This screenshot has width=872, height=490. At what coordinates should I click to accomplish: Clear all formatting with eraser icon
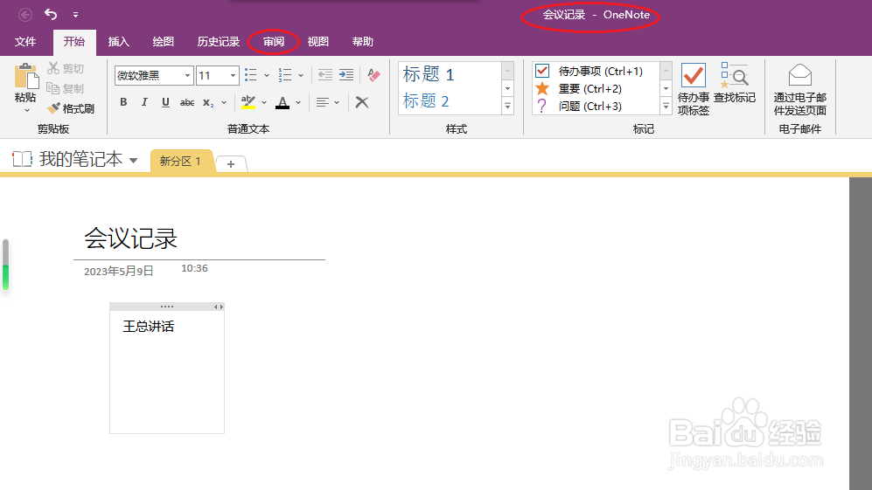pos(373,75)
